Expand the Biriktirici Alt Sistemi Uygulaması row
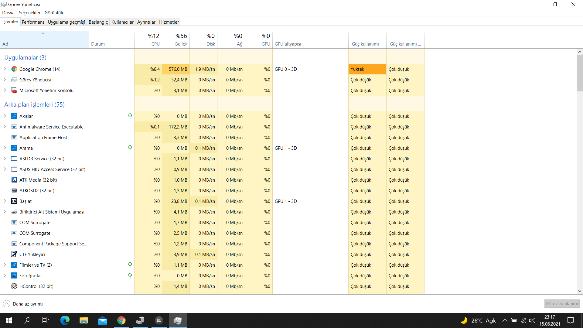 (5, 212)
